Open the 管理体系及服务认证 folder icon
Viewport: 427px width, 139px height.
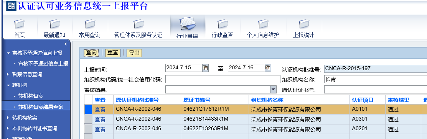[x=138, y=24]
